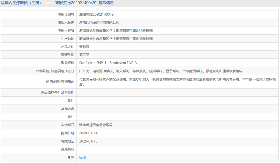The height and width of the screenshot is (163, 280).
Task: Click the 有效期至 label
Action: click(68, 141)
